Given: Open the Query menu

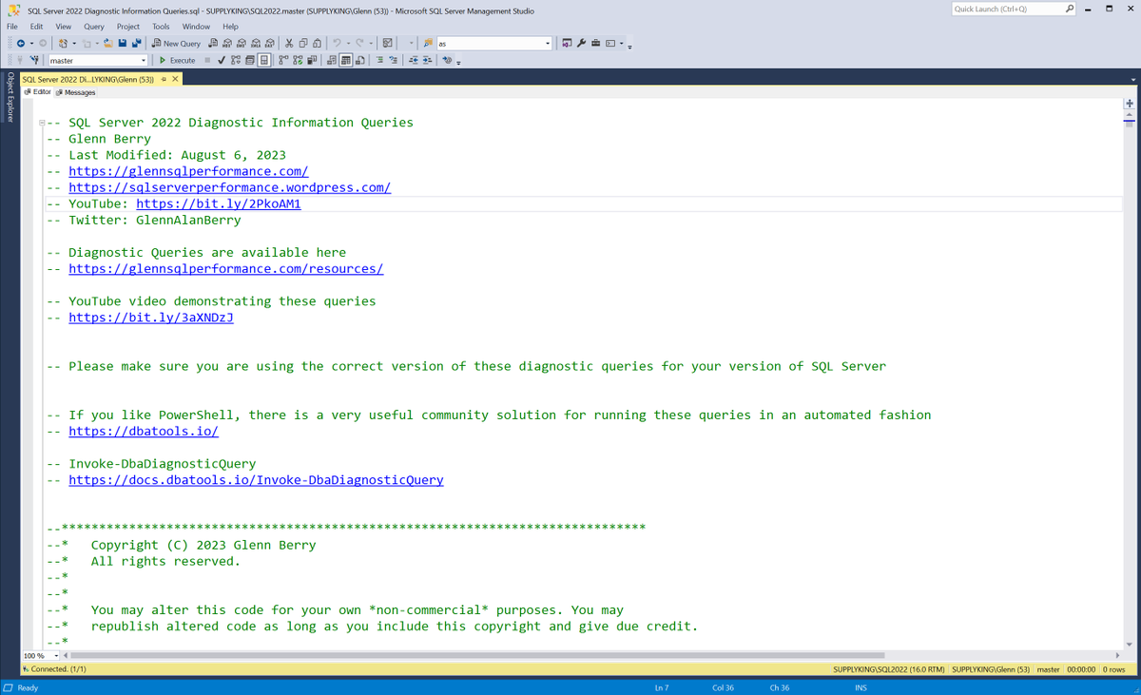Looking at the screenshot, I should 93,27.
